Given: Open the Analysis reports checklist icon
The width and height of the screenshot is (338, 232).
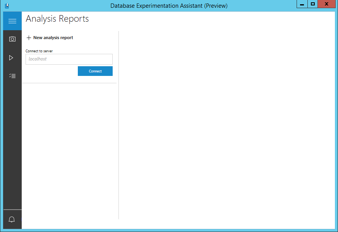Looking at the screenshot, I should point(12,76).
